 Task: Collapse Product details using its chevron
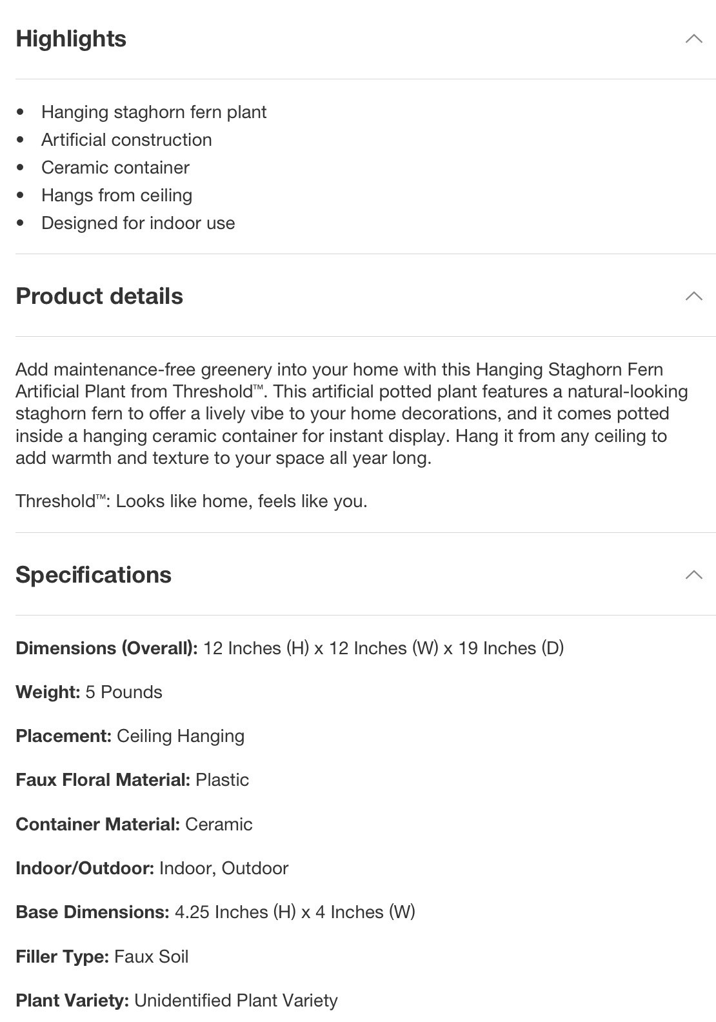[693, 296]
